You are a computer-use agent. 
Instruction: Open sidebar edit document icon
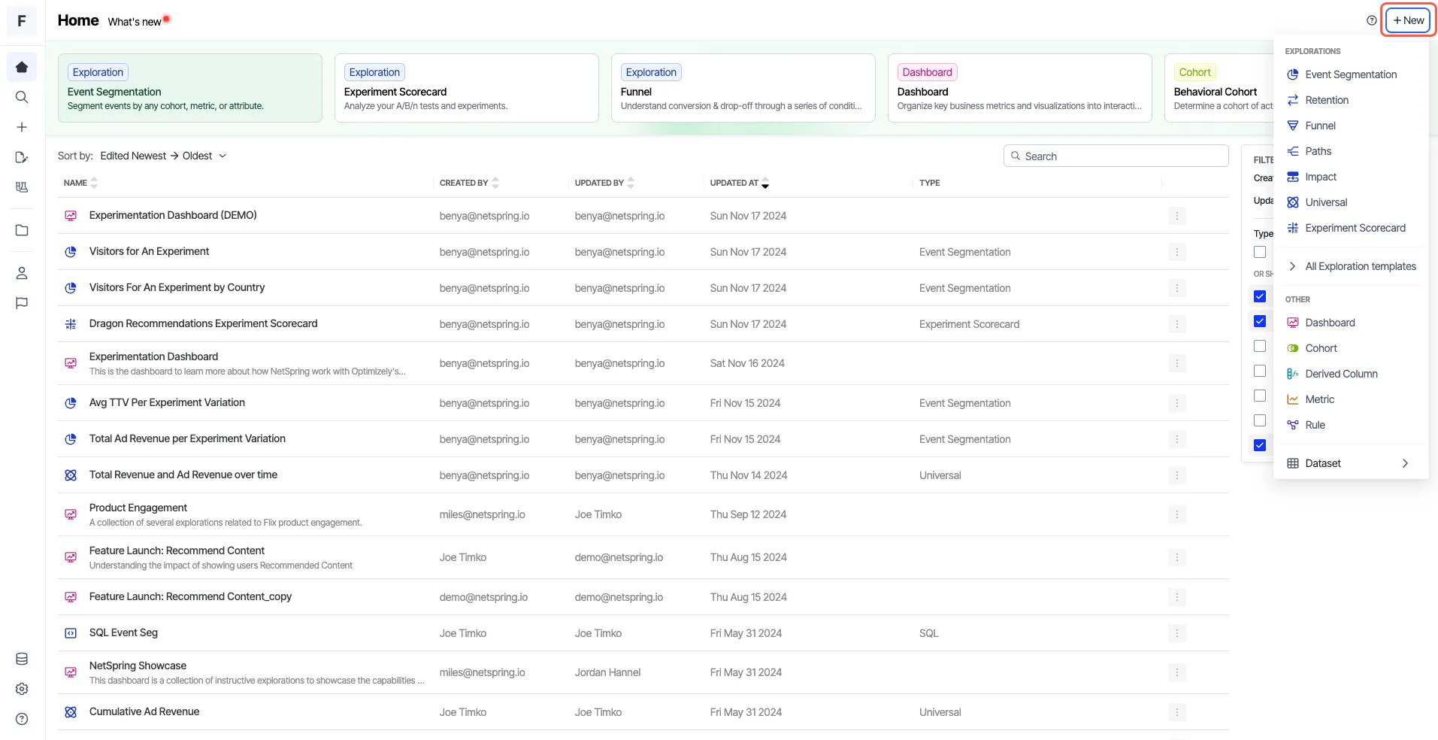22,157
